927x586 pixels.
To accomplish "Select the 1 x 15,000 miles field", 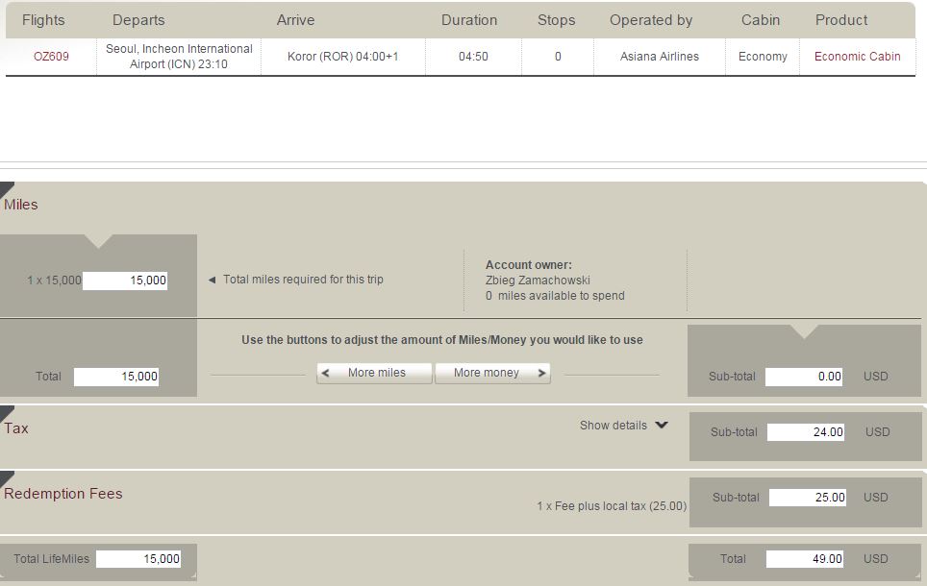I will [x=125, y=280].
